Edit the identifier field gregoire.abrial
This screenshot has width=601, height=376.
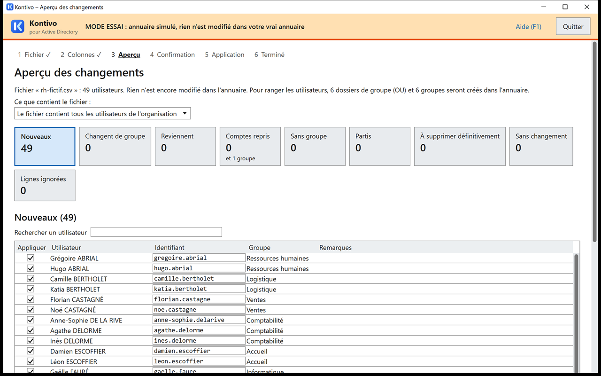point(199,258)
